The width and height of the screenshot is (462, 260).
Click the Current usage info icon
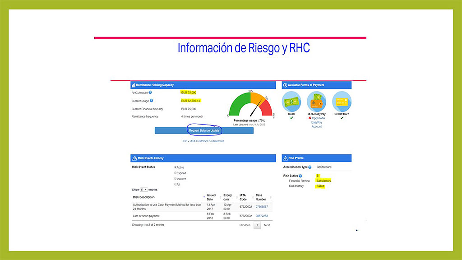point(152,101)
